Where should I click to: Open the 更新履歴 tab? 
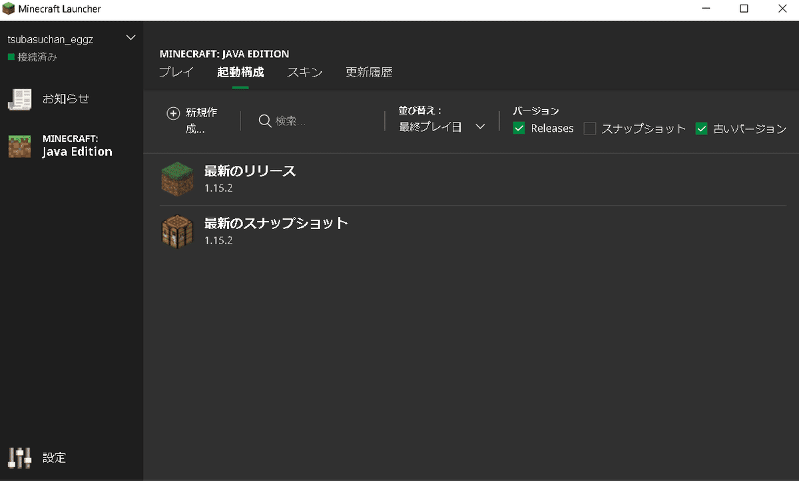coord(369,73)
